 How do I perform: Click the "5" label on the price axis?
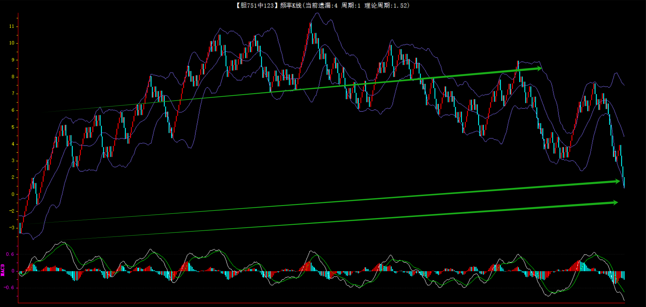tap(13, 127)
